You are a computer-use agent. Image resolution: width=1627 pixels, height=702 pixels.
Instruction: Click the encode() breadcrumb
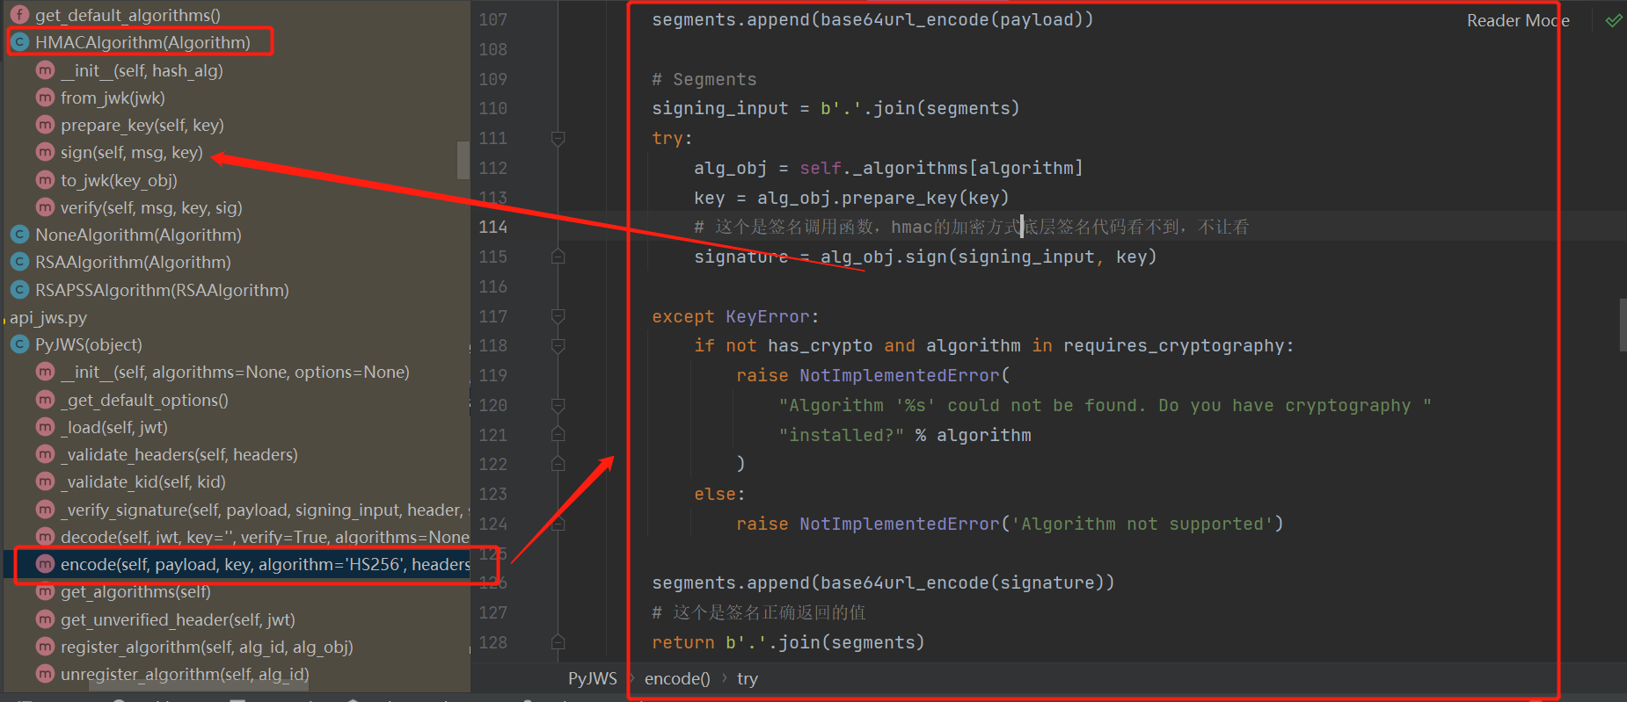click(x=677, y=678)
